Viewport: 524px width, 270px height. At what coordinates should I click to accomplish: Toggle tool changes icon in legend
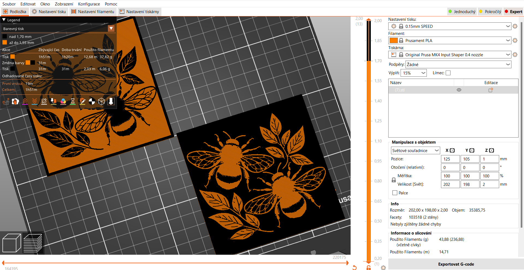pos(54,102)
